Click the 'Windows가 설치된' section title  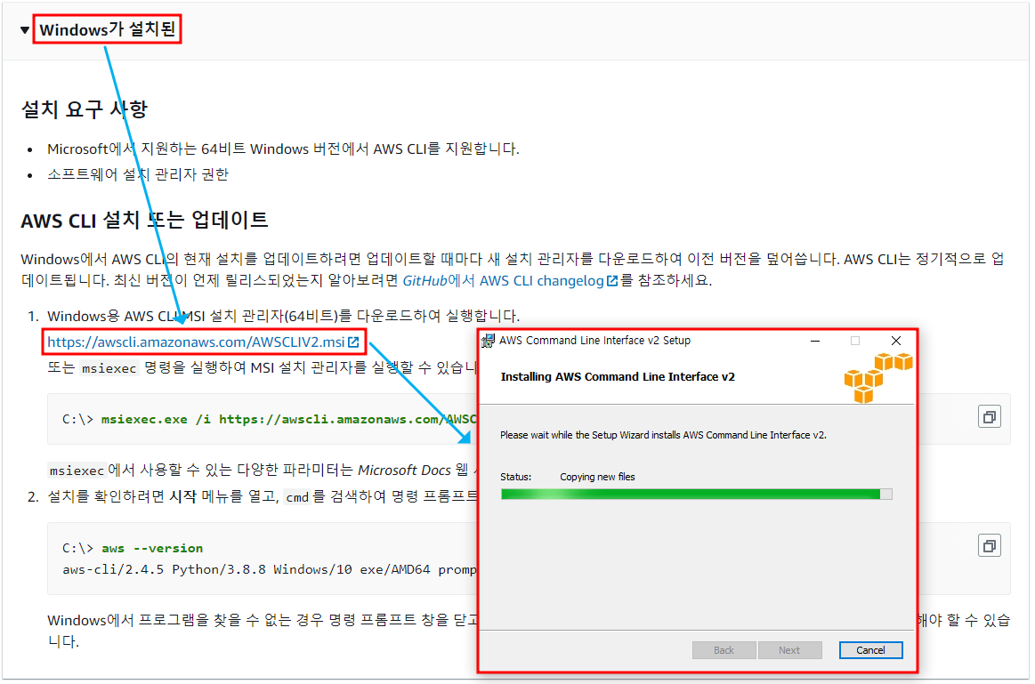point(107,29)
